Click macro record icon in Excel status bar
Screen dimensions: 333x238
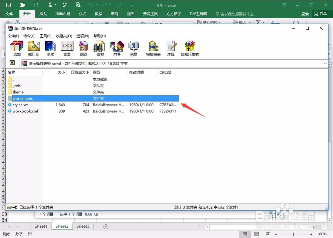tap(30, 234)
